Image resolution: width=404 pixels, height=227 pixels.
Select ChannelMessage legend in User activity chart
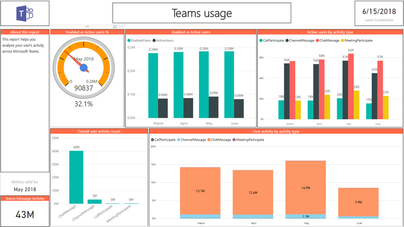(191, 140)
